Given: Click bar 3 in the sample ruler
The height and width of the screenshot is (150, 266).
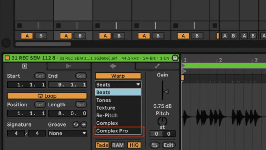Looking at the screenshot, I should click(256, 60).
